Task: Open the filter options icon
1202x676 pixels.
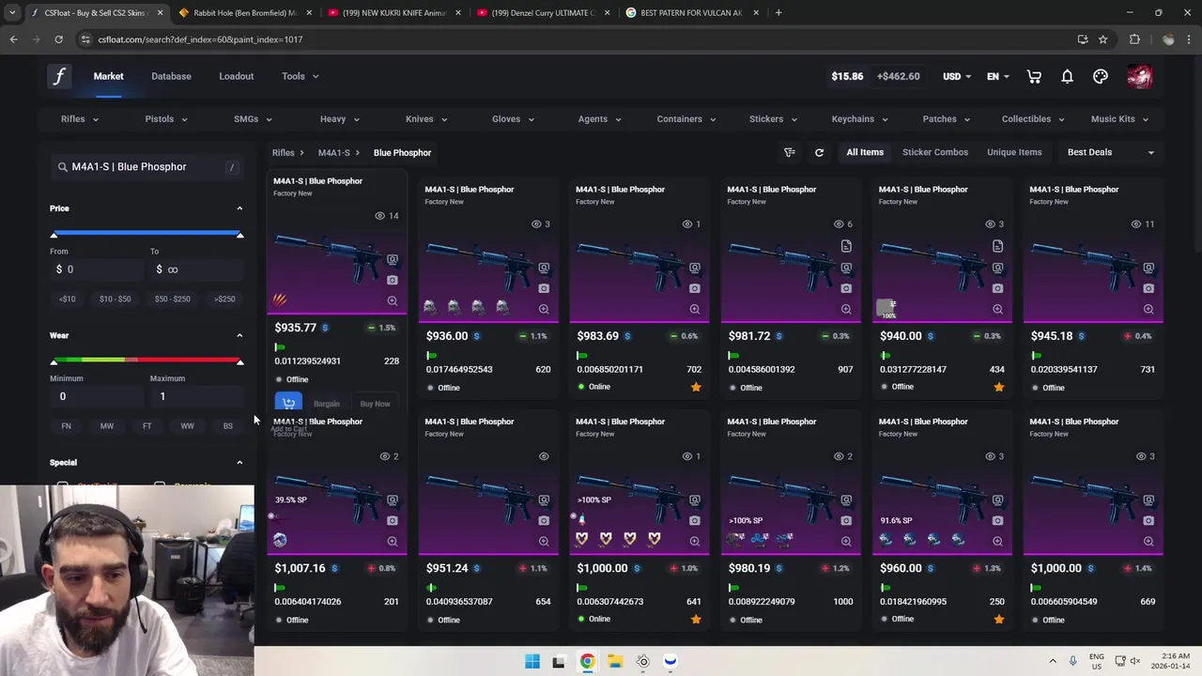Action: [790, 152]
